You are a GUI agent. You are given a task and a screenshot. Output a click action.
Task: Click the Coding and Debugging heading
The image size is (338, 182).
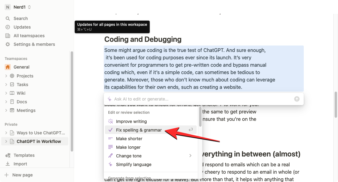[x=143, y=39]
